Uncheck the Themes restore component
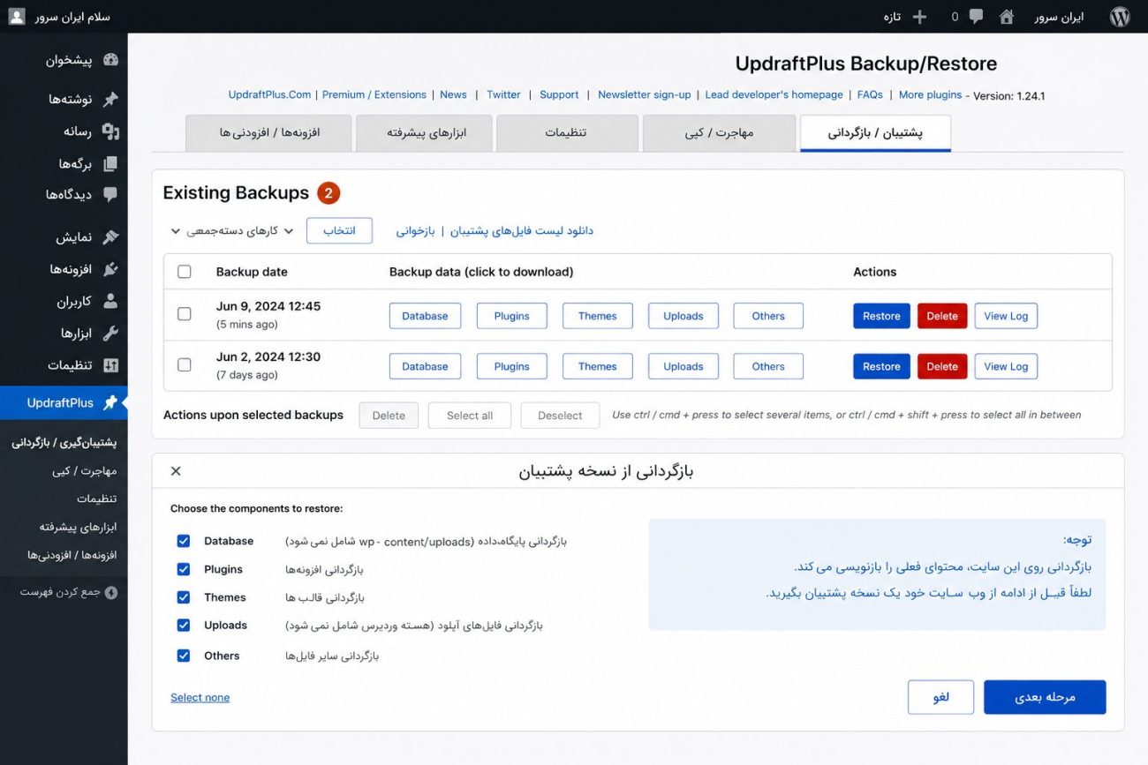Screen dimensions: 1148x765 tap(184, 597)
